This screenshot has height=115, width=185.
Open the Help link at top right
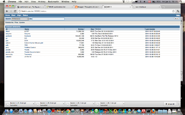(178, 15)
